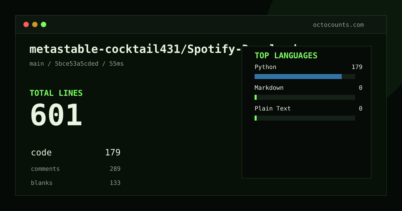Click the green maximize window dot
The image size is (402, 211).
pos(44,24)
